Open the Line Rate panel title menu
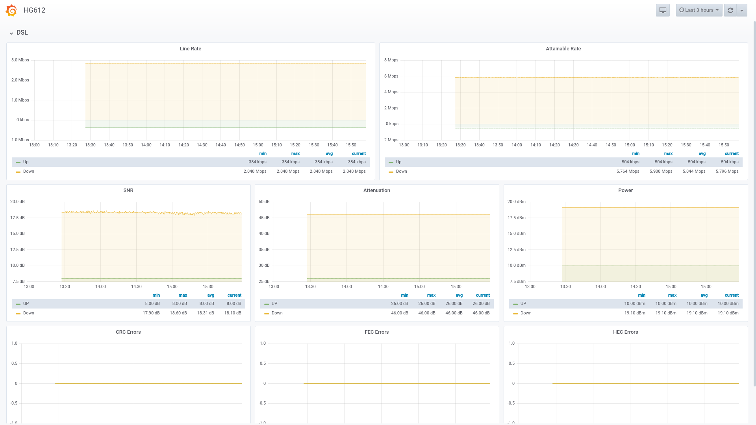This screenshot has height=425, width=756. pos(191,49)
